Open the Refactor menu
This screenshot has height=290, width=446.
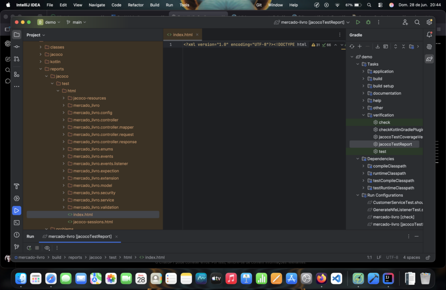[x=136, y=5]
